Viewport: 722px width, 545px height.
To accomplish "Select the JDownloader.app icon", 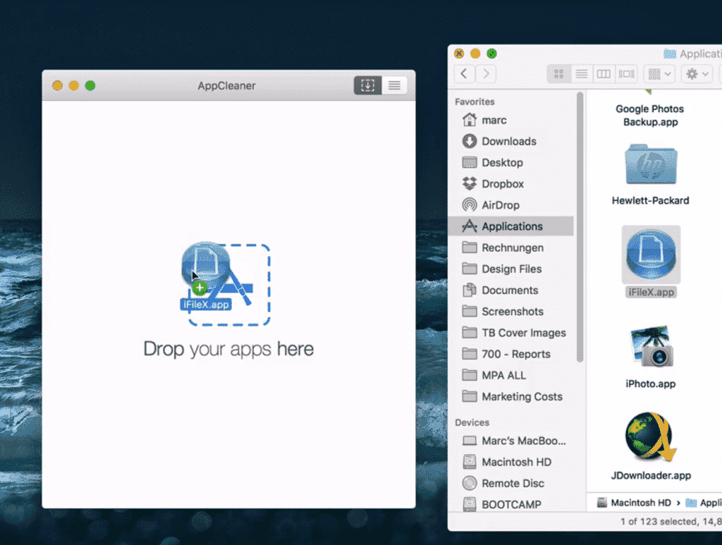I will click(651, 437).
